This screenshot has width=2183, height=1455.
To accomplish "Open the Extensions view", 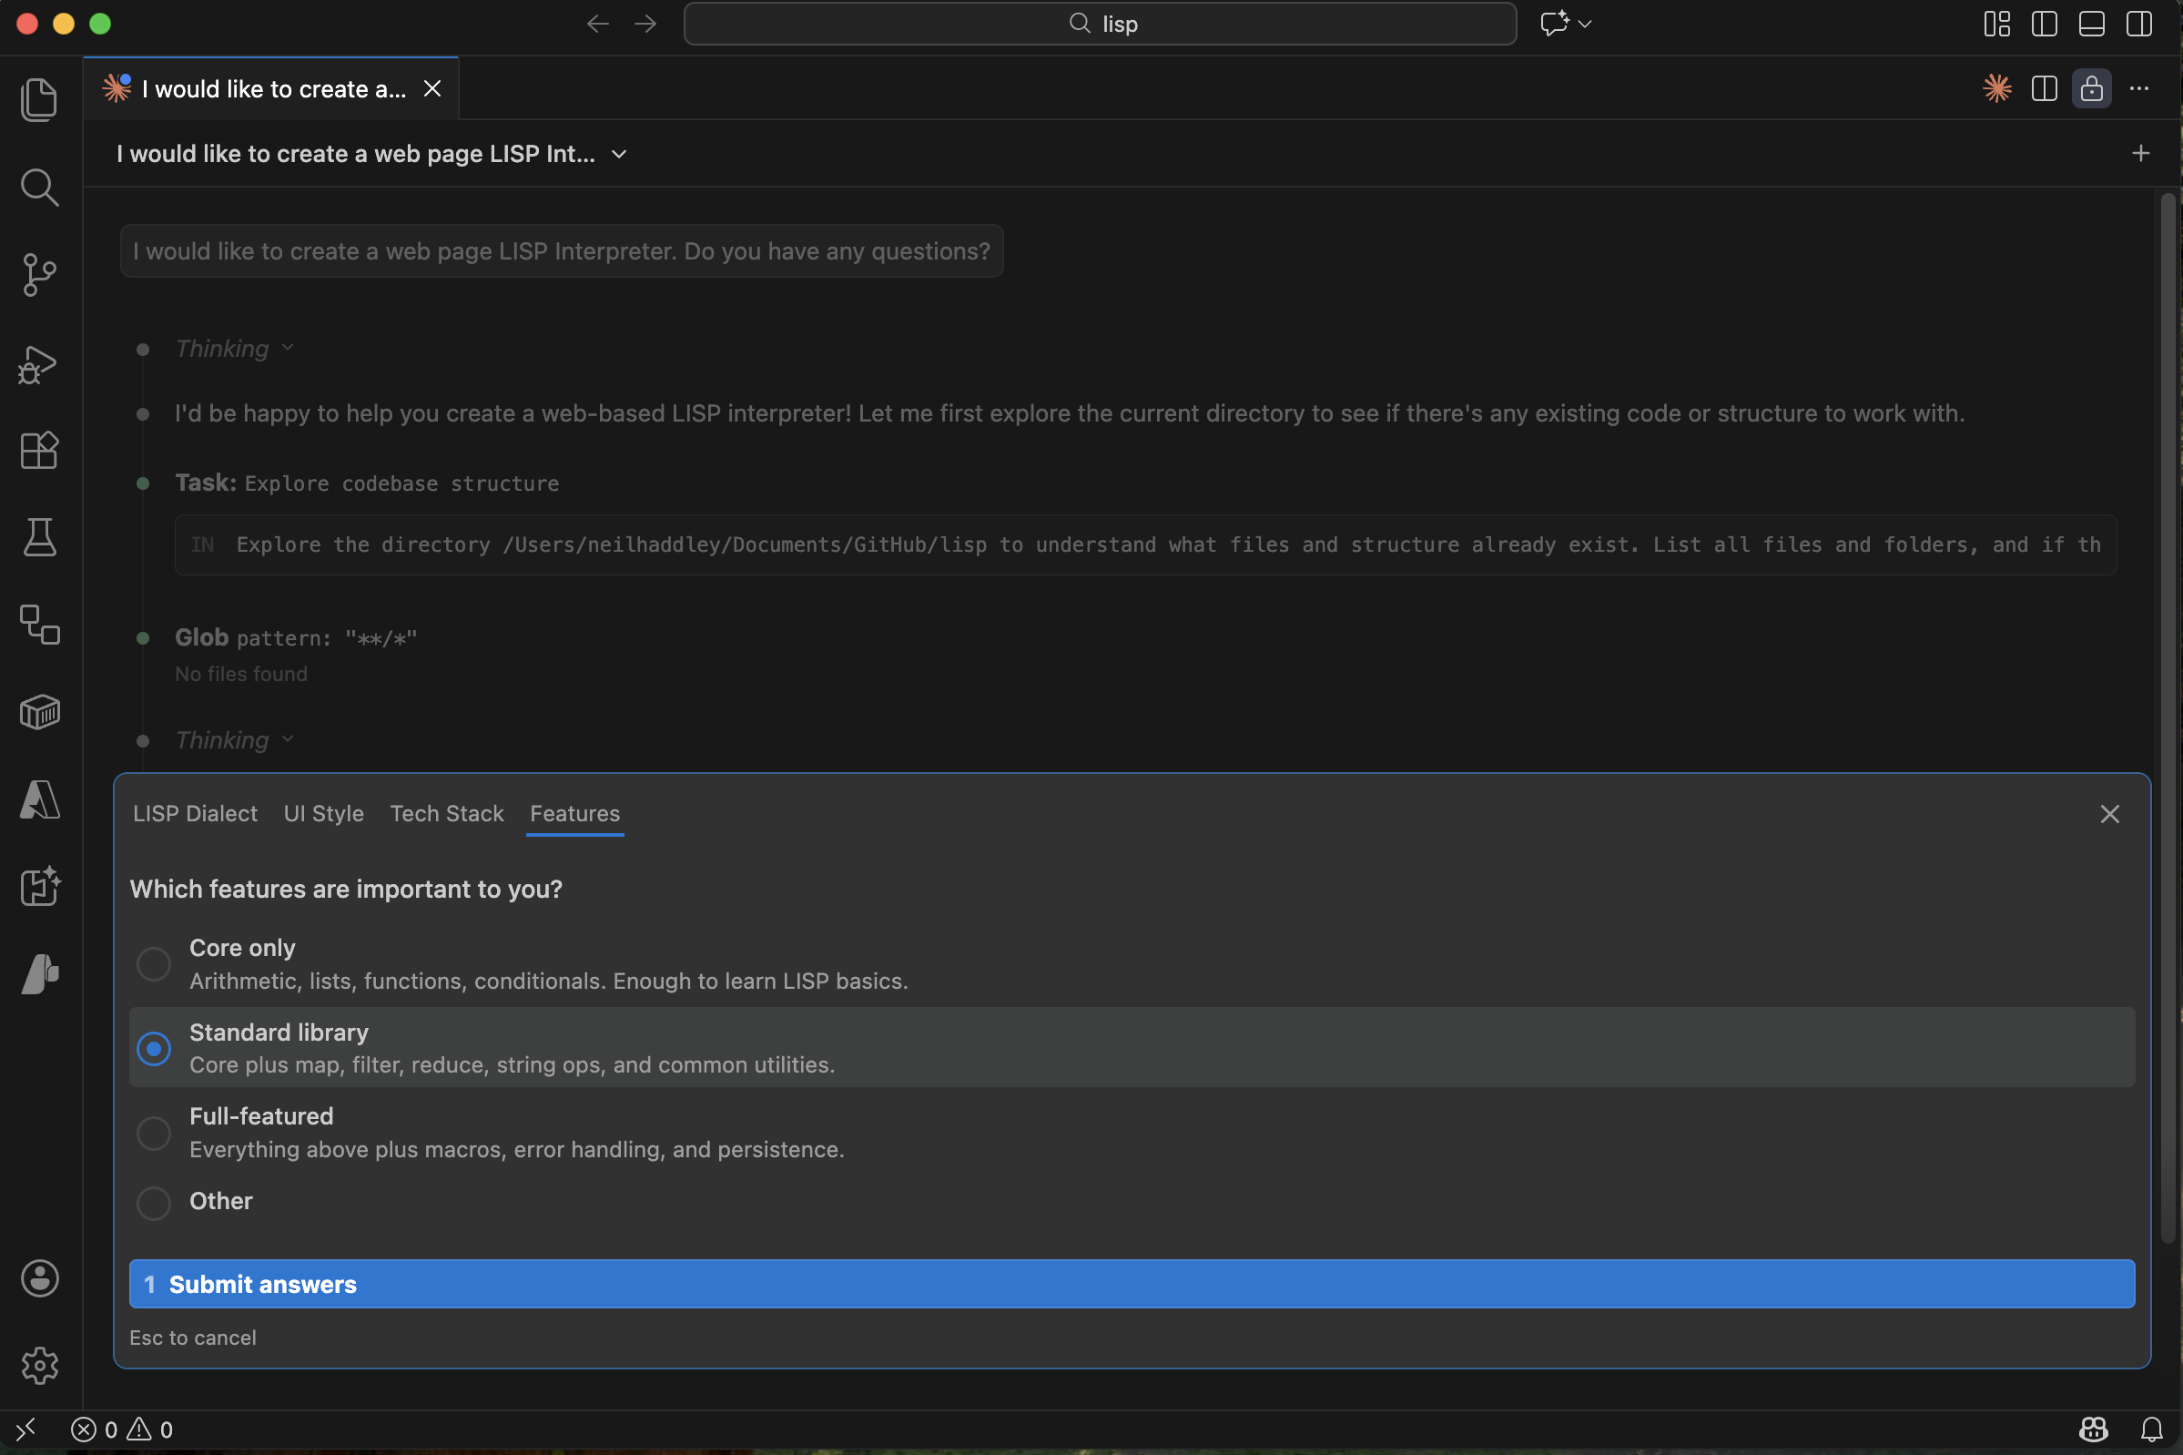I will (x=39, y=450).
